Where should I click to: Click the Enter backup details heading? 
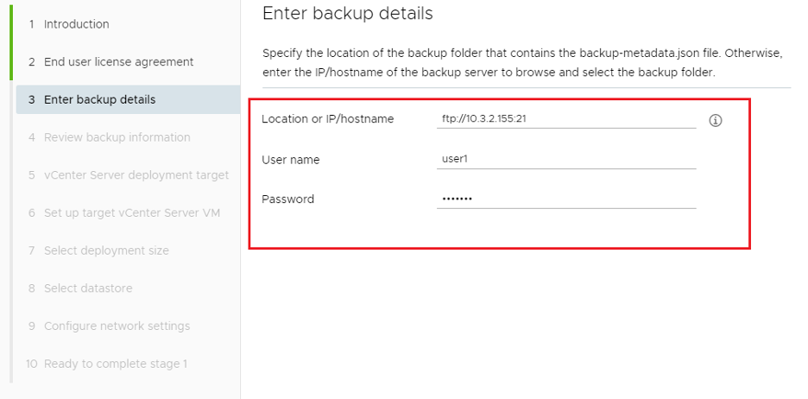[347, 14]
